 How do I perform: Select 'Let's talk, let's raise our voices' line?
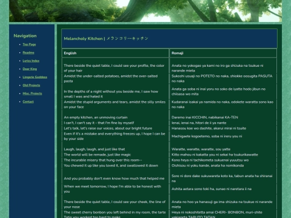(x=108, y=128)
